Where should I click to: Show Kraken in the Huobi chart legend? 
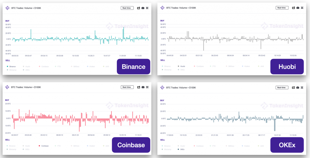tap(246, 66)
